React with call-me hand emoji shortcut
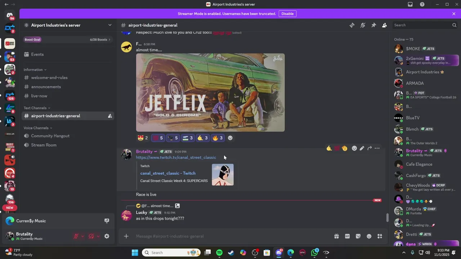Viewport: 461px width, 259px height. (329, 148)
